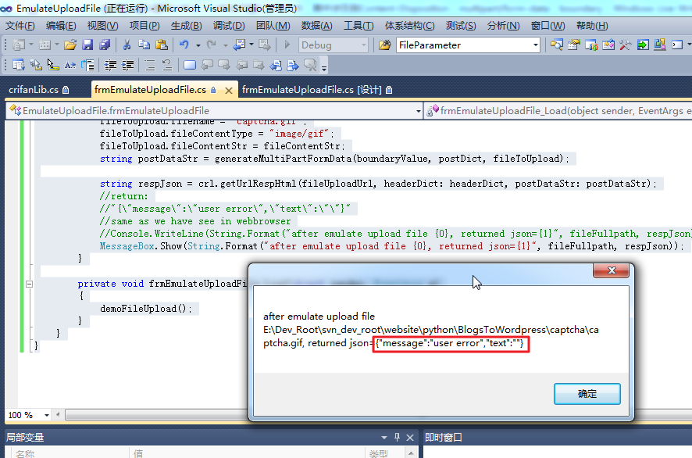Open the 编辑(E) menu
692x458 pixels.
click(x=61, y=26)
